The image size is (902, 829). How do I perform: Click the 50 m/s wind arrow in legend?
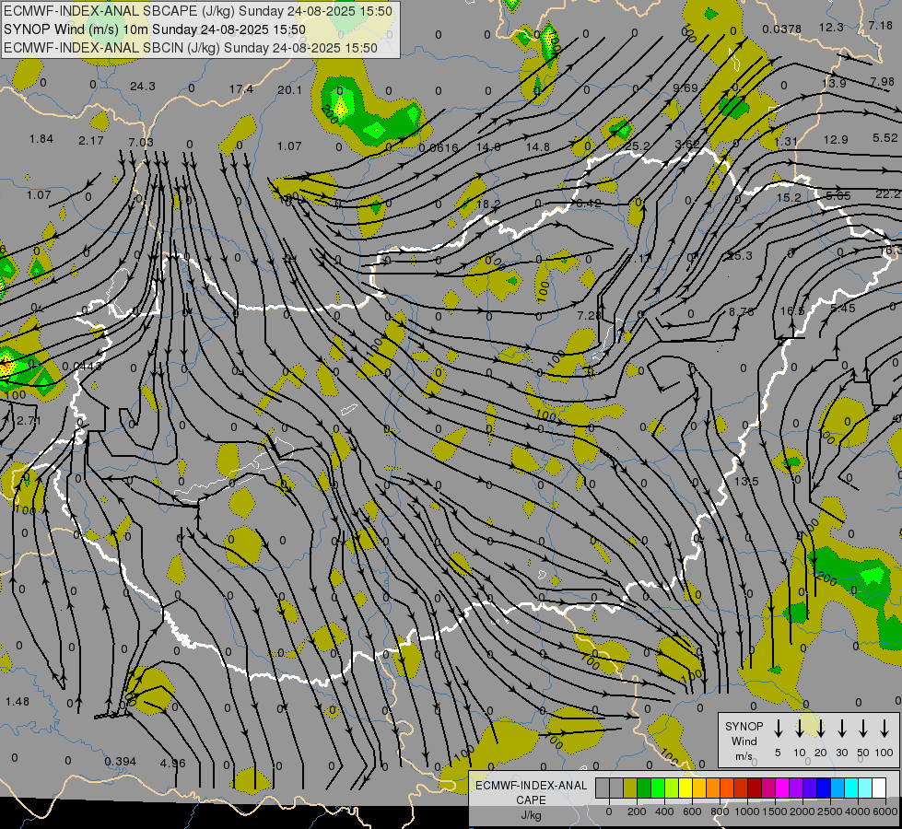863,729
